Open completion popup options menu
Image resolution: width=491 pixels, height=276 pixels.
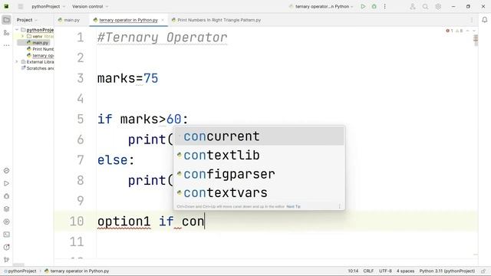pyautogui.click(x=339, y=206)
